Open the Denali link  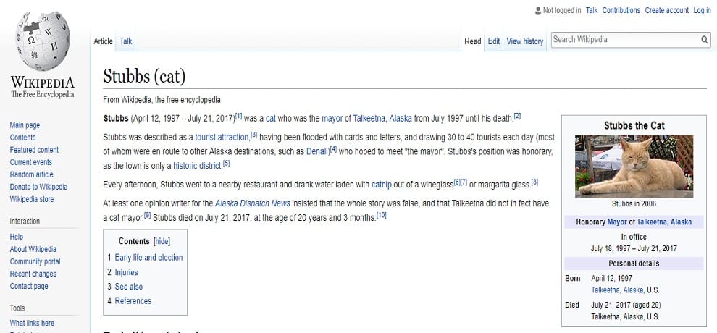pos(317,151)
